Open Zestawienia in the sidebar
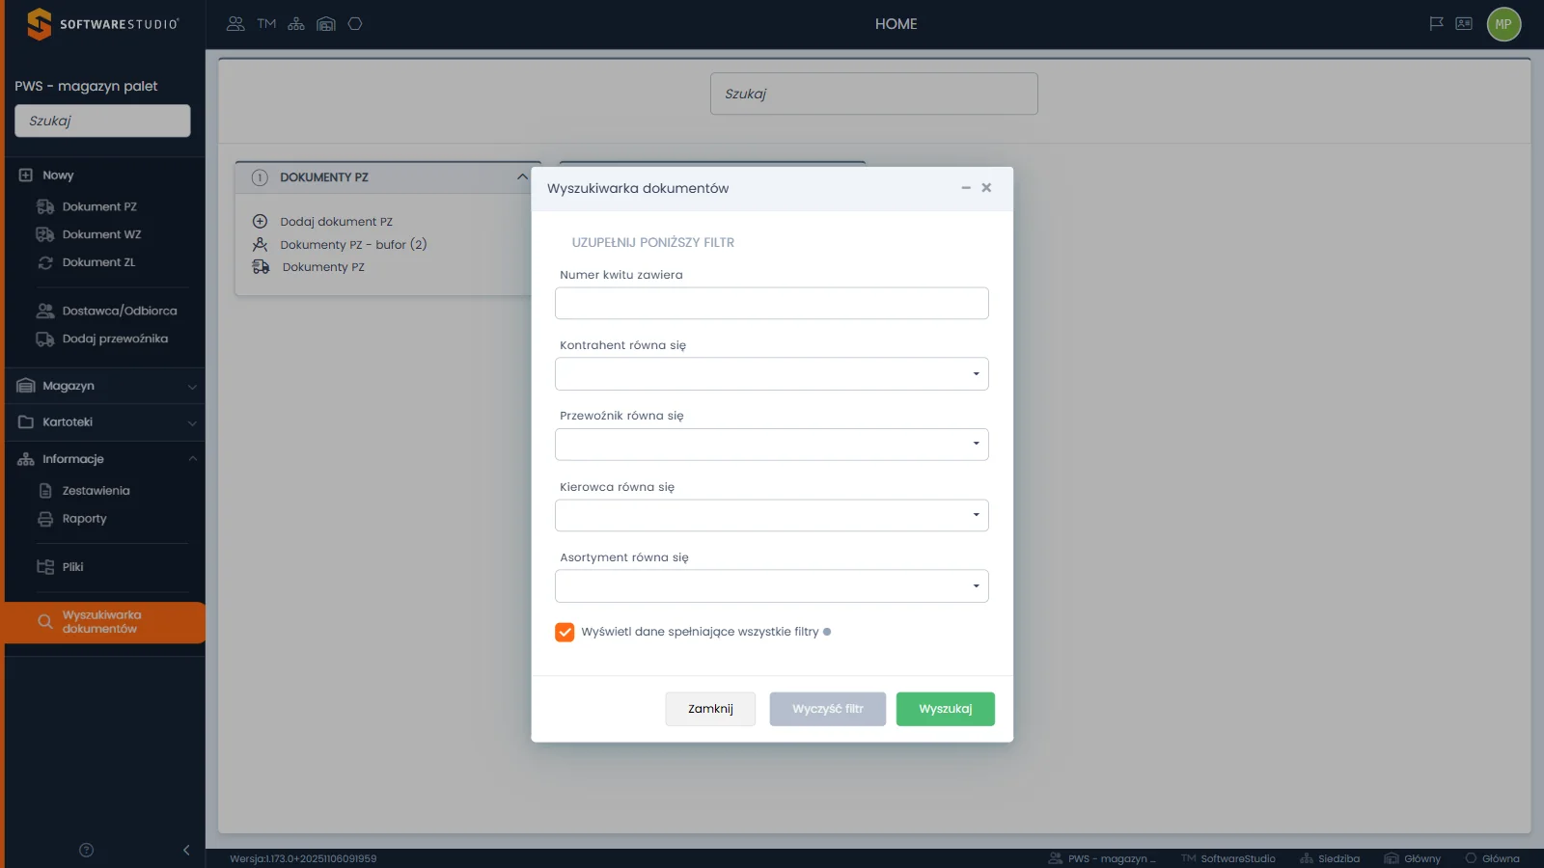Image resolution: width=1544 pixels, height=868 pixels. 96,491
